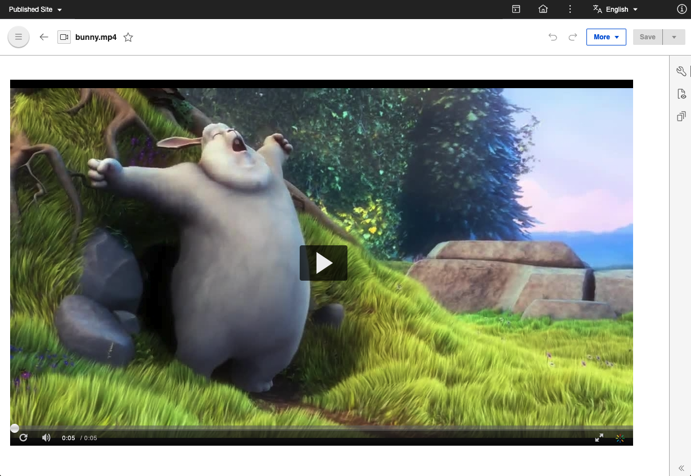Collapse sidebar with double chevron
This screenshot has height=476, width=691.
(x=681, y=468)
